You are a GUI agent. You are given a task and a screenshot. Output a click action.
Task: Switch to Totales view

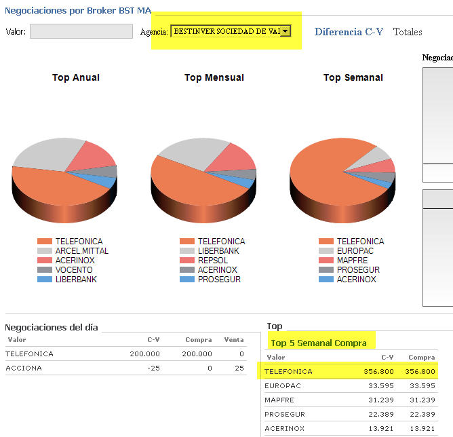(408, 32)
